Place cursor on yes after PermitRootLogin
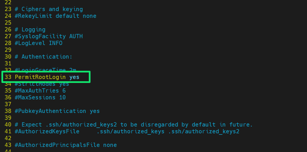The width and height of the screenshot is (307, 152). [x=74, y=77]
